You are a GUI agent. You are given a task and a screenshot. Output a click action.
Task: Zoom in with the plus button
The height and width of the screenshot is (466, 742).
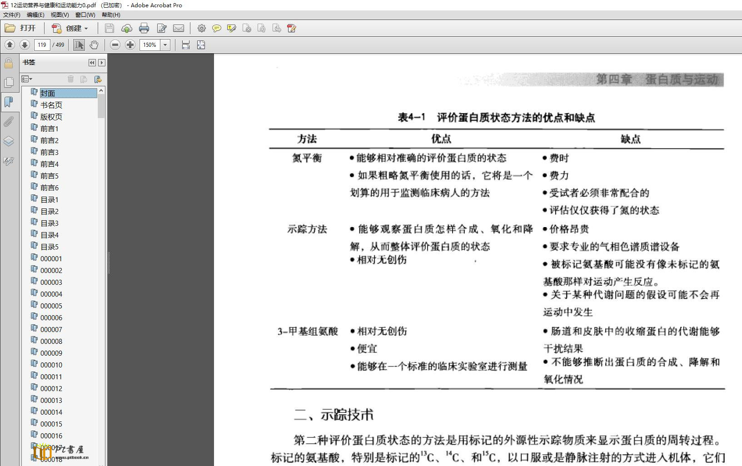tap(130, 45)
